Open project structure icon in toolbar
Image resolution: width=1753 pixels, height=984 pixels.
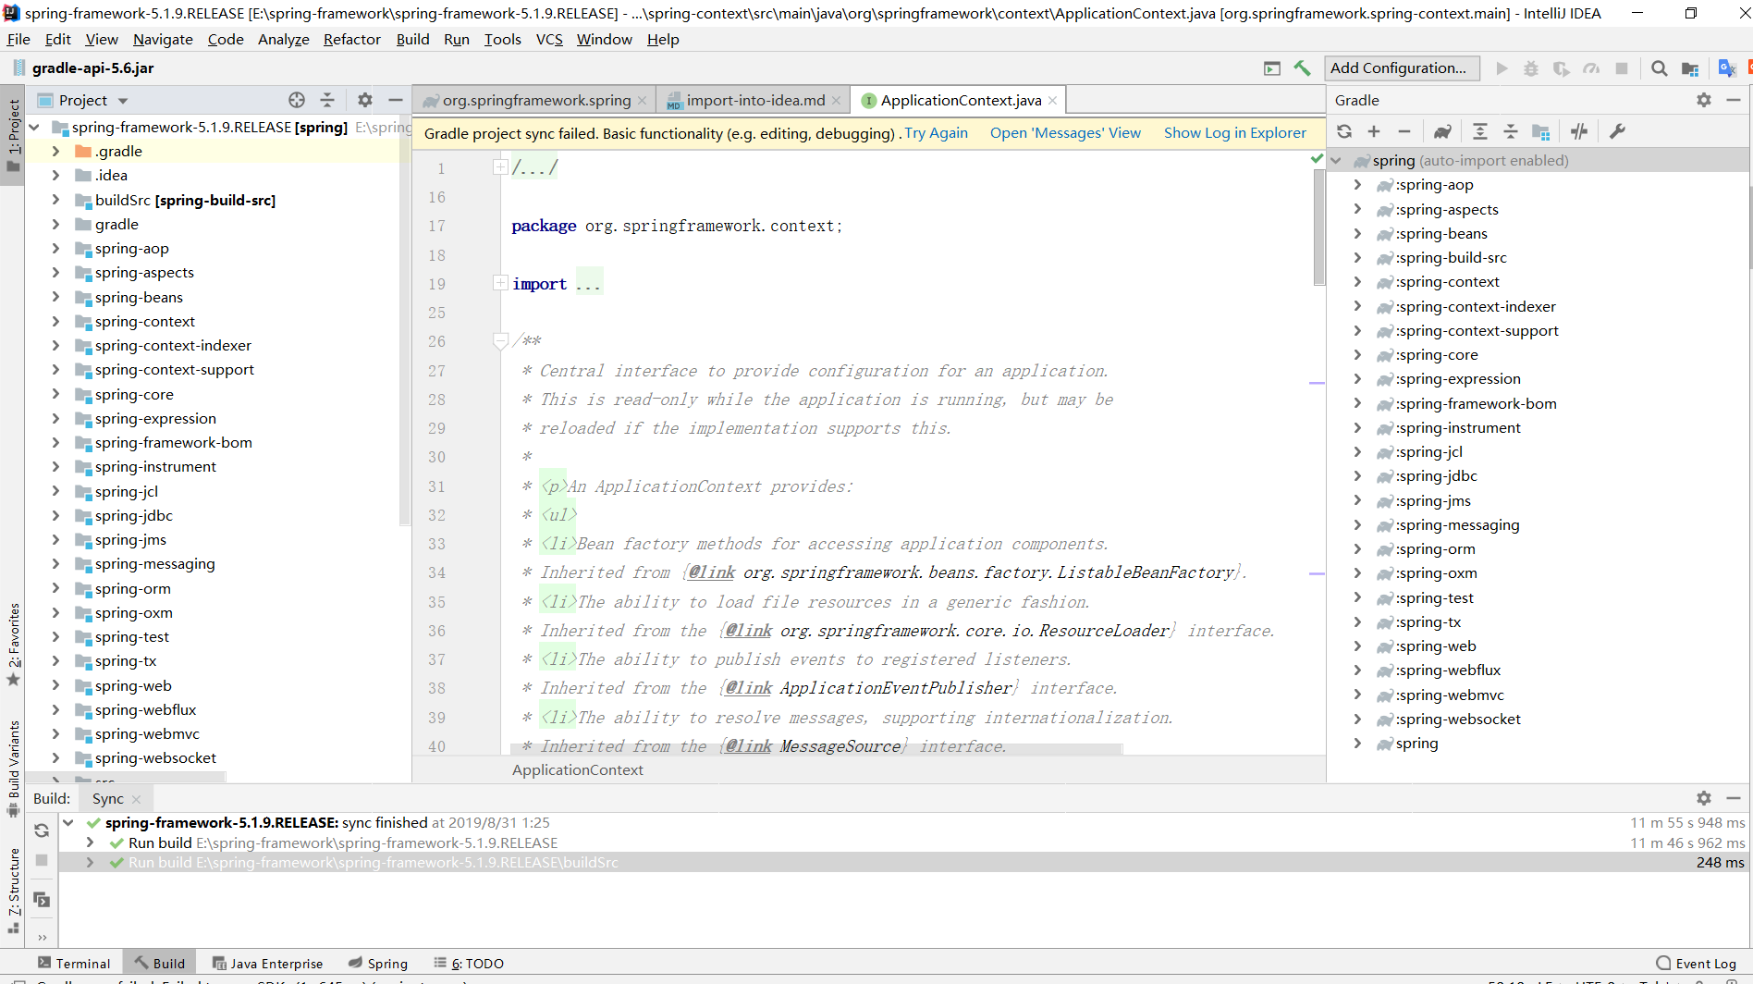(1690, 68)
